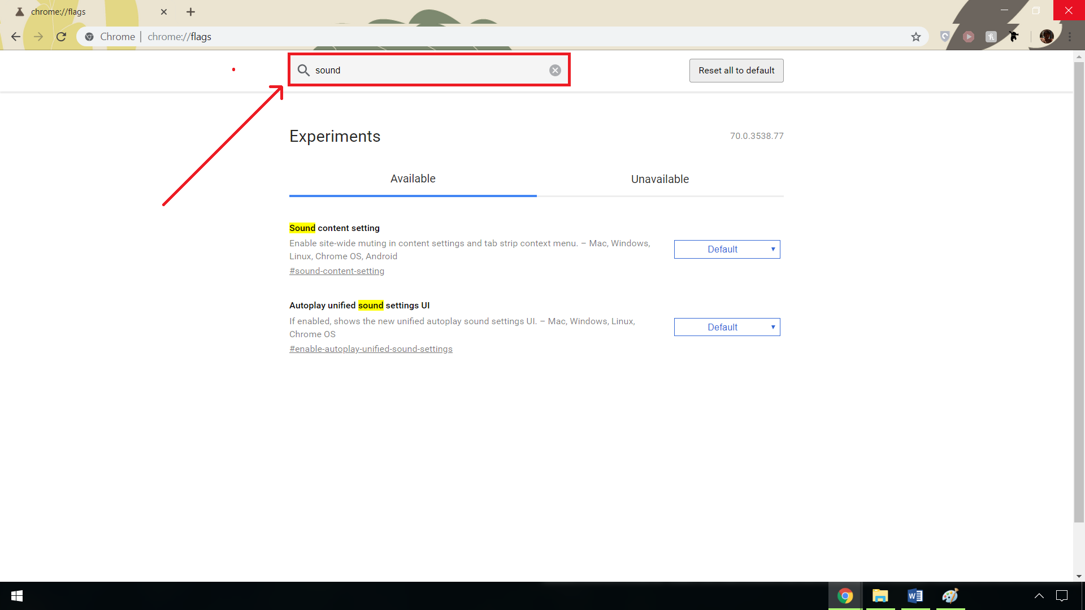The image size is (1085, 610).
Task: Click the #enable-autoplay-unified-sound-settings link
Action: pos(371,349)
